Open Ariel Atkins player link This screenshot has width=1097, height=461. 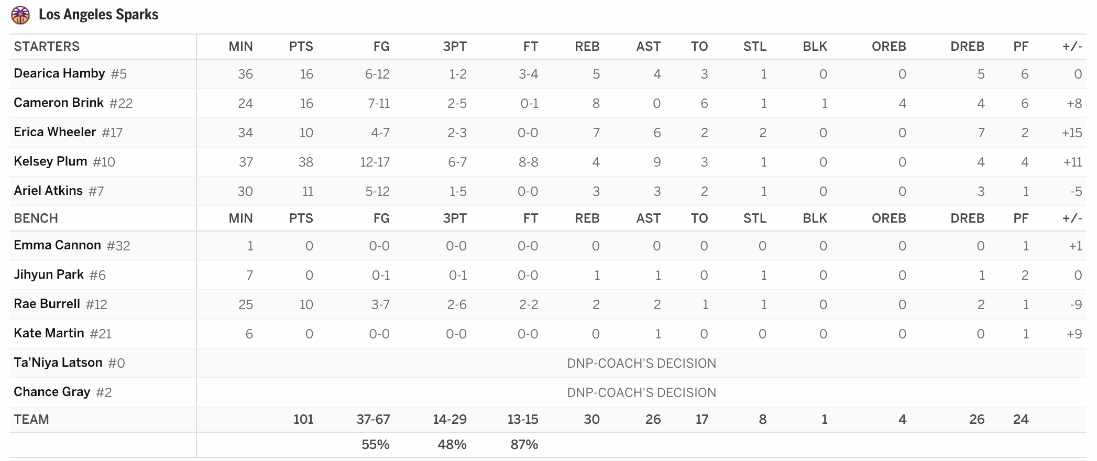tap(48, 191)
